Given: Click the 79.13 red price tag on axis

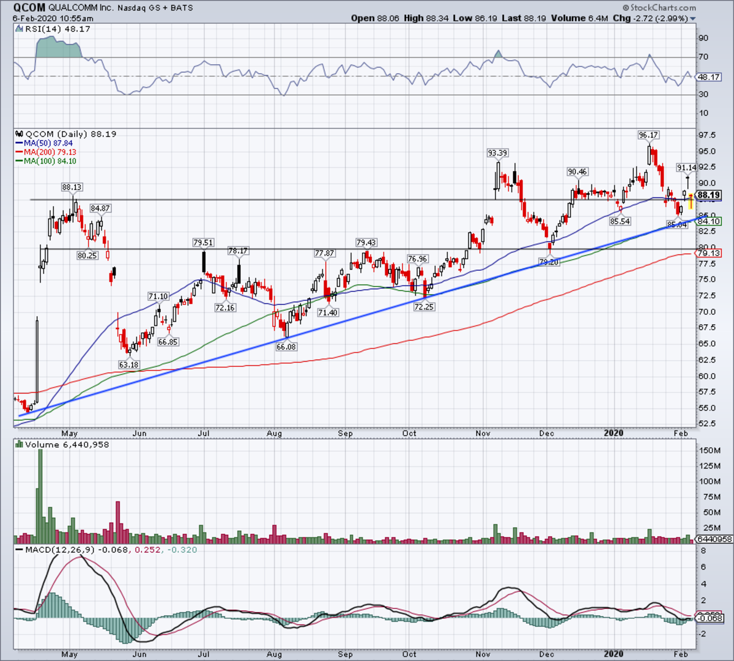Looking at the screenshot, I should point(710,253).
